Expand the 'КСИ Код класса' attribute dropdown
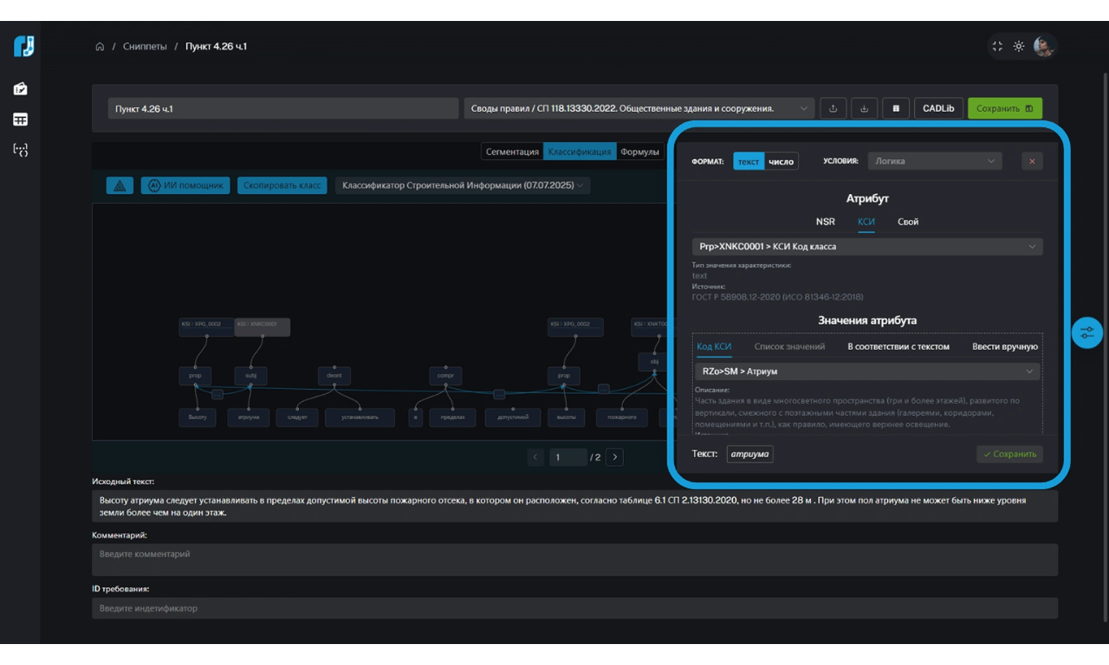Image resolution: width=1109 pixels, height=665 pixels. tap(866, 247)
